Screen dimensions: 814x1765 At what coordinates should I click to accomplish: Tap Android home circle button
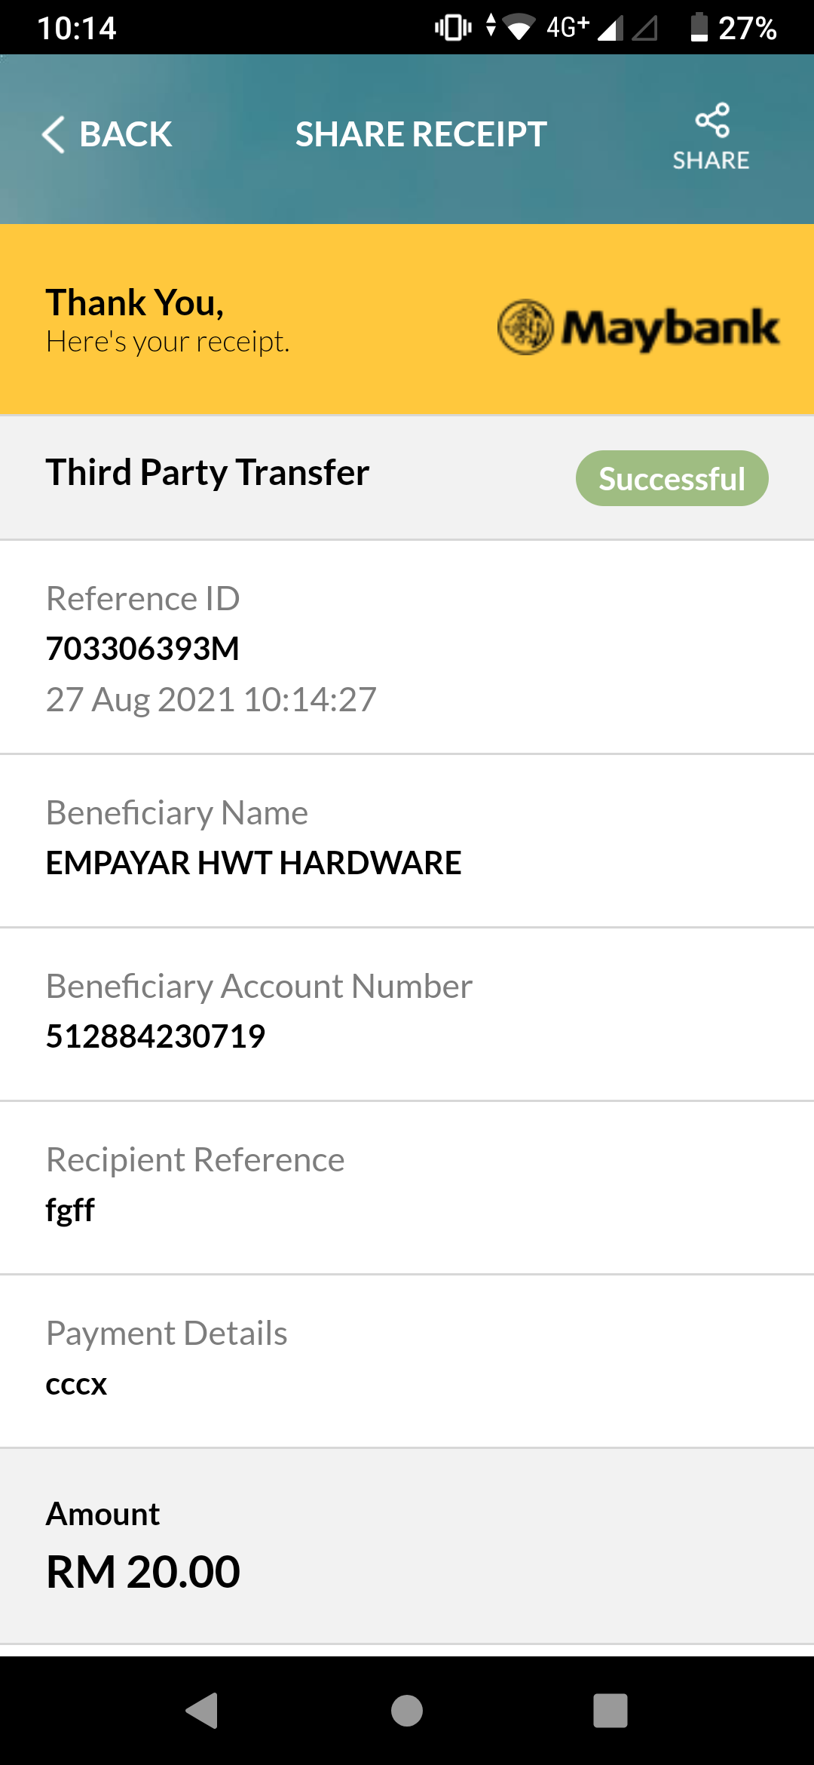(x=407, y=1710)
